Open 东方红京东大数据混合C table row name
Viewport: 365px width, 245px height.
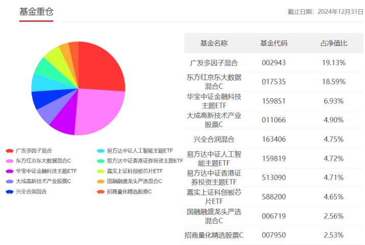(214, 82)
